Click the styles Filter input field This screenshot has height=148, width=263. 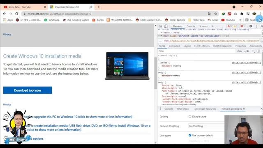196,51
